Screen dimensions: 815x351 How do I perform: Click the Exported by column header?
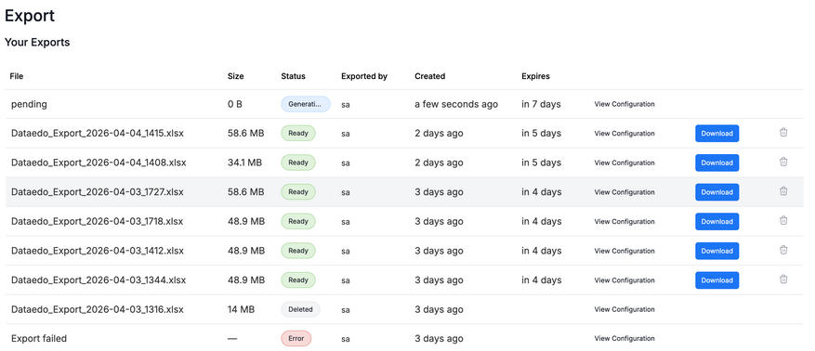pyautogui.click(x=364, y=76)
